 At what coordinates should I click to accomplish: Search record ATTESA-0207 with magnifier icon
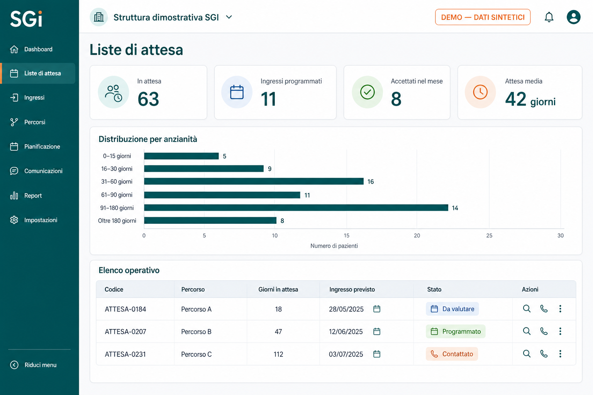point(527,331)
